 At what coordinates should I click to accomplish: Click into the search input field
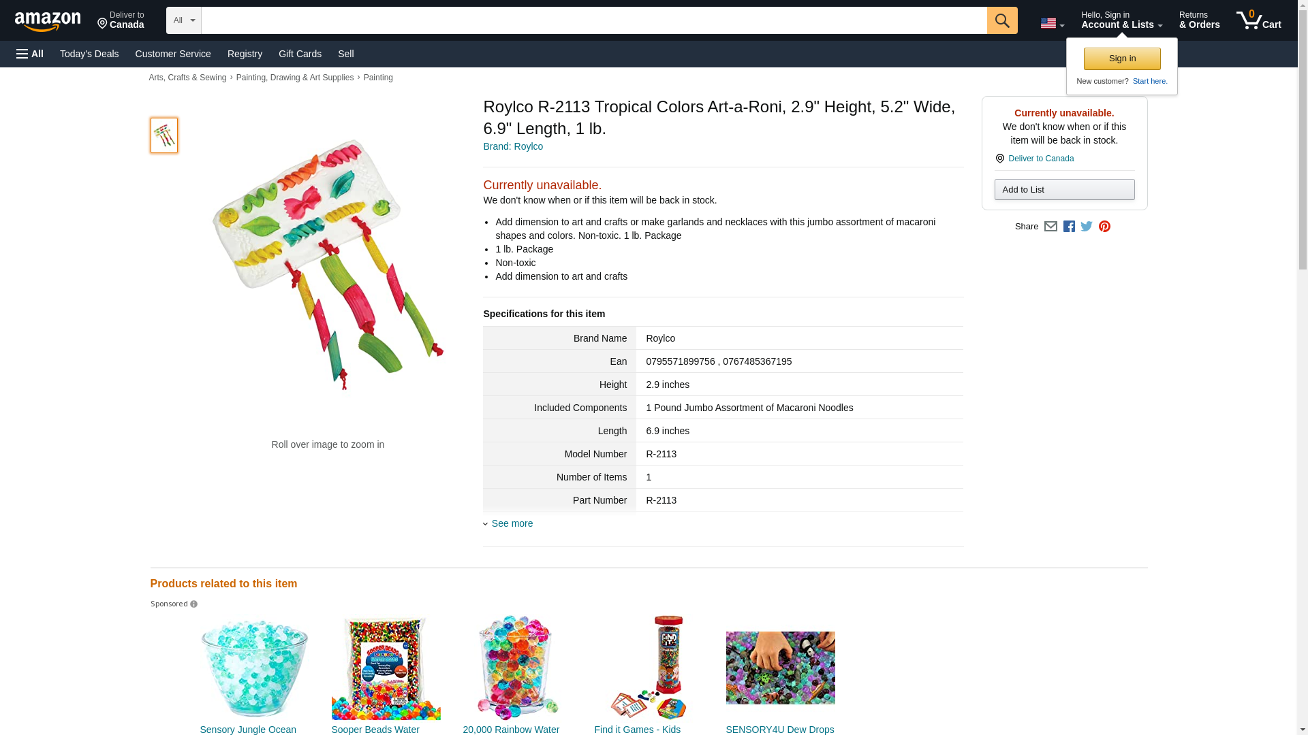[594, 20]
